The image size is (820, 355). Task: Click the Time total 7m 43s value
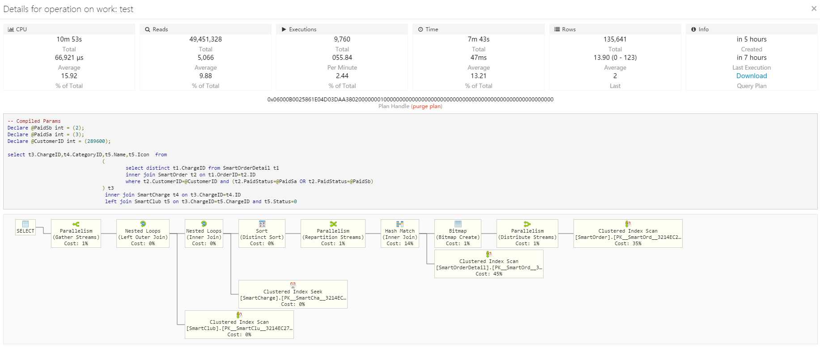[479, 39]
